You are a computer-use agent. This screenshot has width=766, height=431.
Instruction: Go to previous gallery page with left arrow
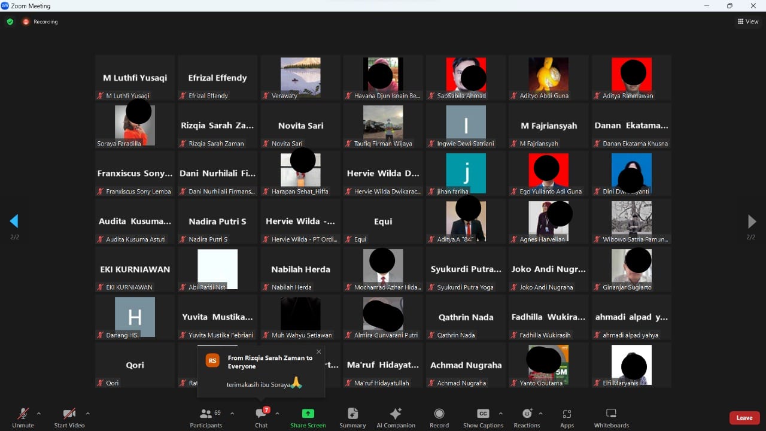14,221
